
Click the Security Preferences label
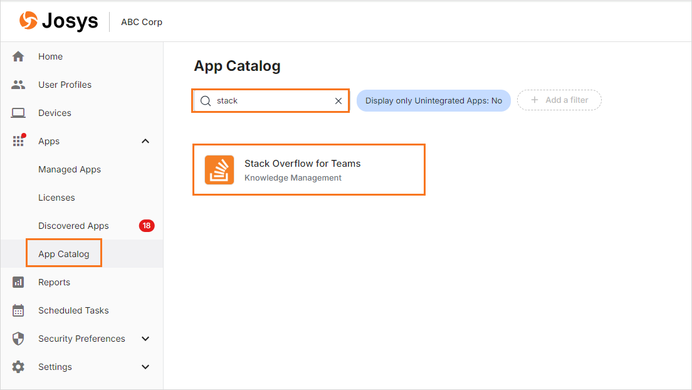click(81, 339)
